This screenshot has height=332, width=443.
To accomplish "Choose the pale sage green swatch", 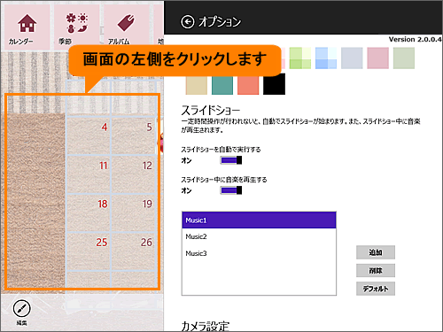I will [x=404, y=58].
